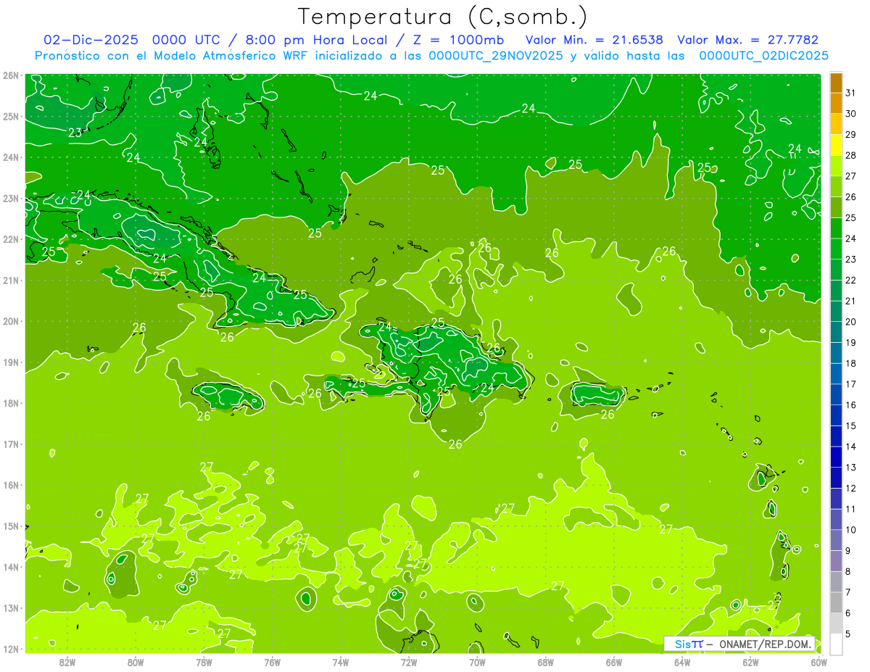This screenshot has height=672, width=870.
Task: Click the 0000 UTC time text in the header
Action: [187, 40]
